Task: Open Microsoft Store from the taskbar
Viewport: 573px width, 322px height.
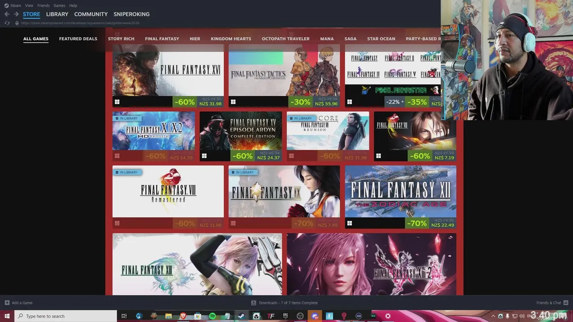Action: pyautogui.click(x=197, y=316)
